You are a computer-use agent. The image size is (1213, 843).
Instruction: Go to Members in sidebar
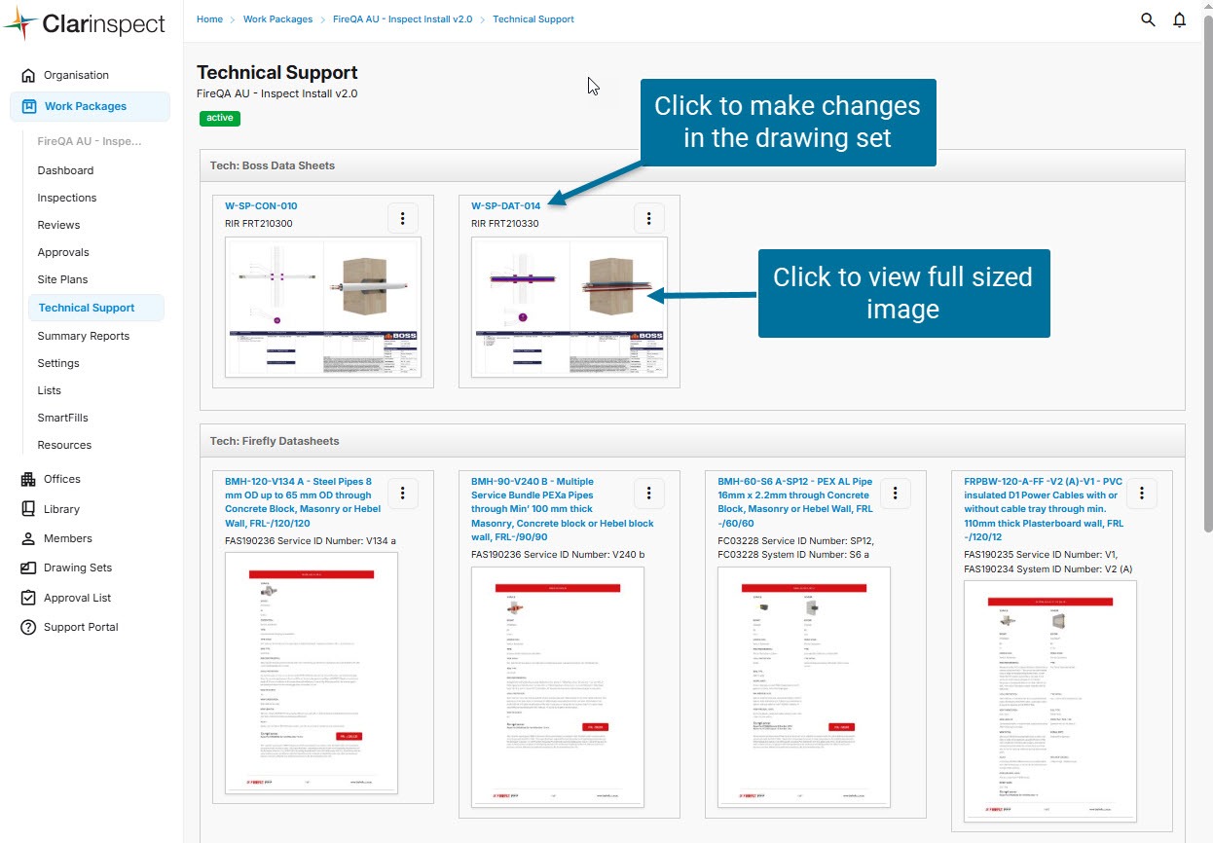pyautogui.click(x=67, y=538)
